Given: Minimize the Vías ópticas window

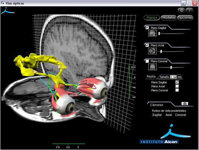Looking at the screenshot, I should point(183,3).
